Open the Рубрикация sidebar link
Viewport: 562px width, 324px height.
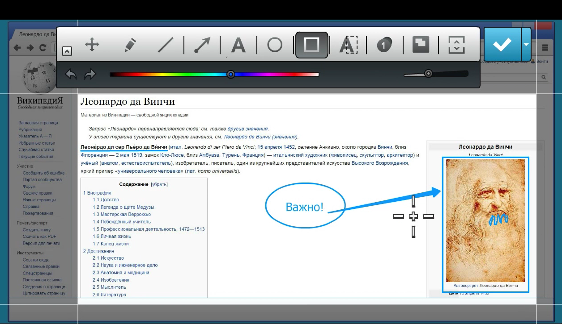coord(30,129)
